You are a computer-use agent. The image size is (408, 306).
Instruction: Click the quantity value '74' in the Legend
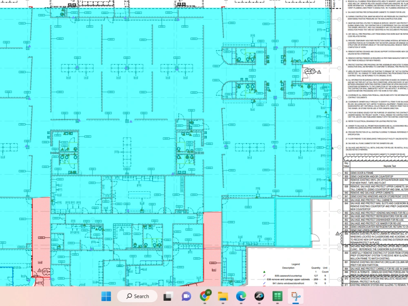(316, 284)
